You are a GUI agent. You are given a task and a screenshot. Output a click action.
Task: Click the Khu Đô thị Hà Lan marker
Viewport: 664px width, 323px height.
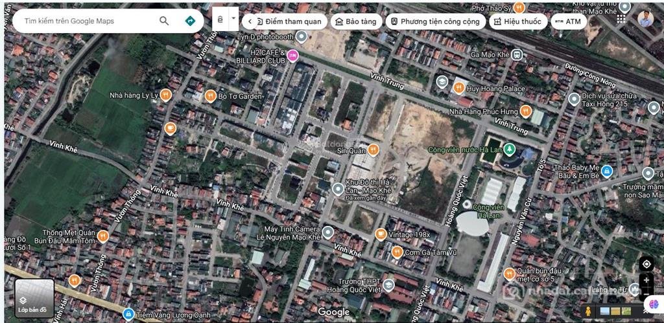click(337, 189)
